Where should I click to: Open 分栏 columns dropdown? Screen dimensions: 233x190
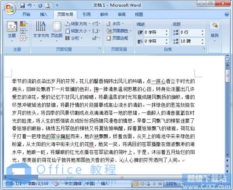pos(74,38)
